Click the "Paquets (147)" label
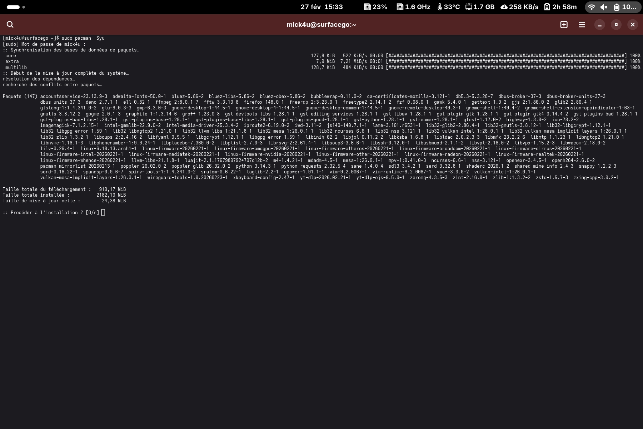643x429 pixels. 20,97
